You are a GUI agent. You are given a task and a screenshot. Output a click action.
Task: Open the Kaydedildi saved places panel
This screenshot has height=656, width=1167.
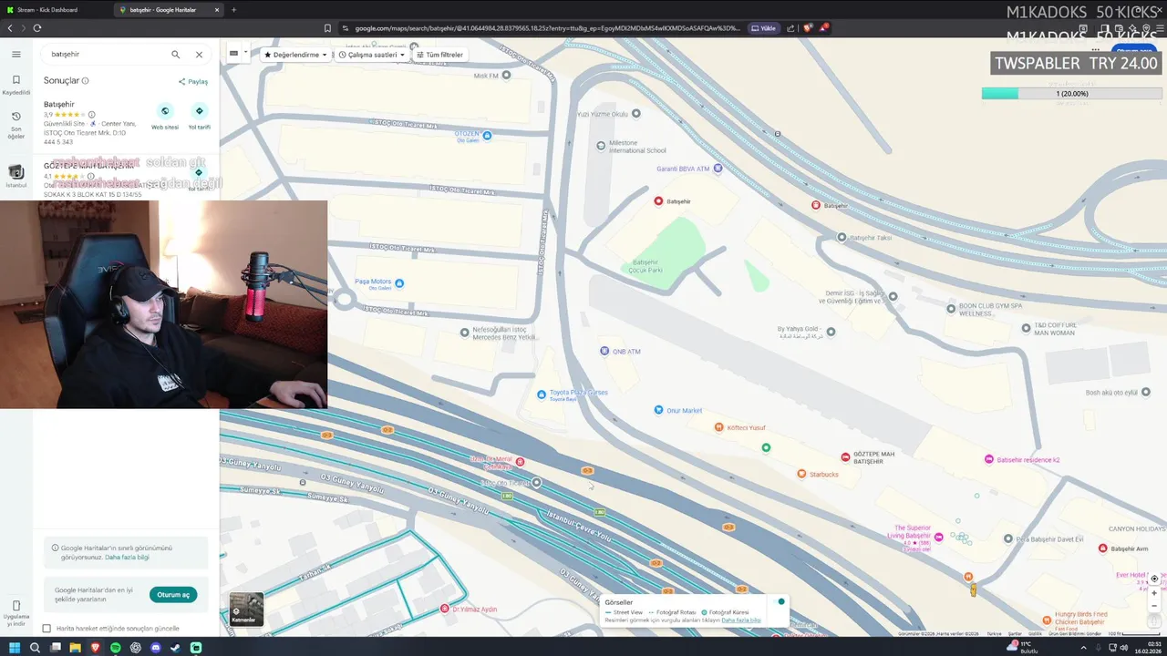click(x=15, y=85)
